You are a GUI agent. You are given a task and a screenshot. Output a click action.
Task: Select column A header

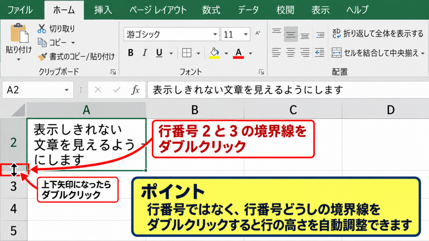click(x=86, y=110)
